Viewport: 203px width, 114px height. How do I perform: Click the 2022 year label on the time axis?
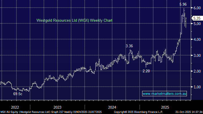15,107
